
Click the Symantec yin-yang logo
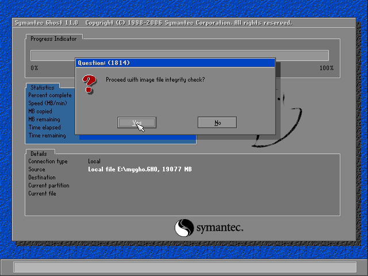(x=184, y=228)
